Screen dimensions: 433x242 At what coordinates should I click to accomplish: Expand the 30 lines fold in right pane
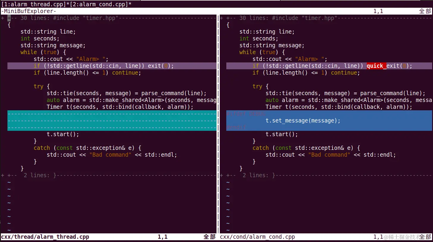click(x=326, y=18)
